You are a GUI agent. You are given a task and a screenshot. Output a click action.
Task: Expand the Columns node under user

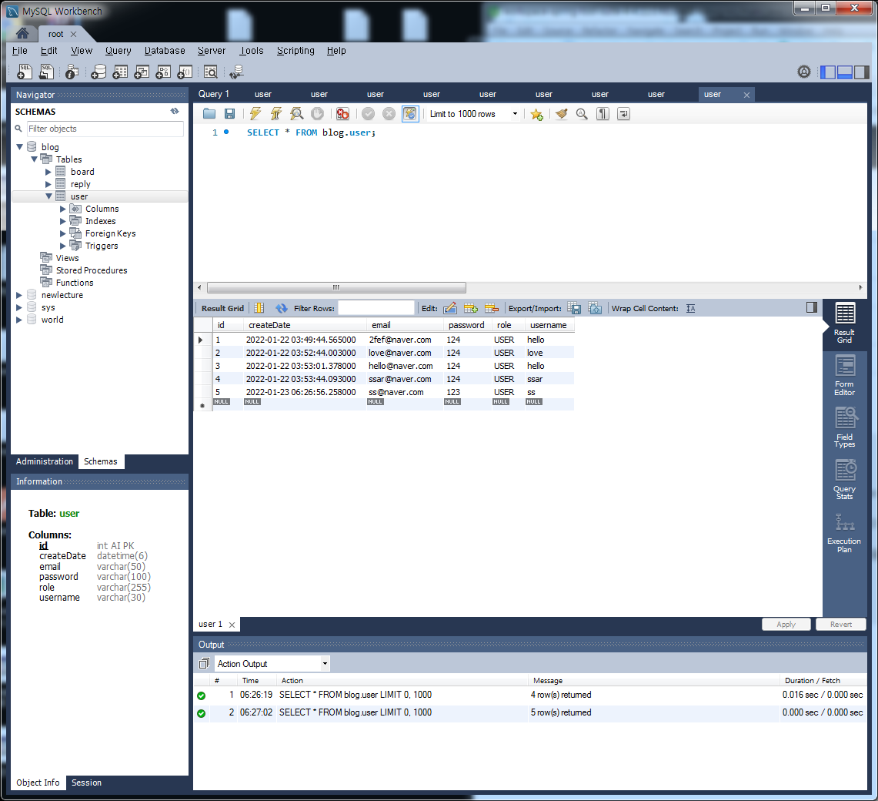tap(63, 209)
